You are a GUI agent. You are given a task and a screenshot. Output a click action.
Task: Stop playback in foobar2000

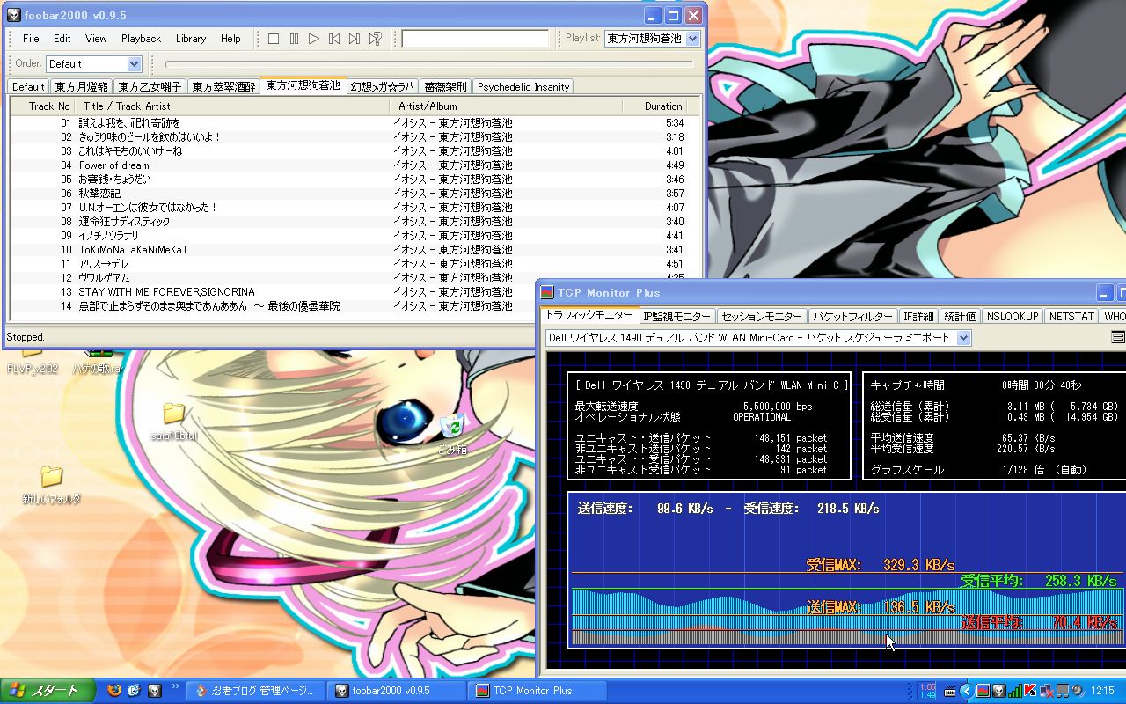click(274, 39)
